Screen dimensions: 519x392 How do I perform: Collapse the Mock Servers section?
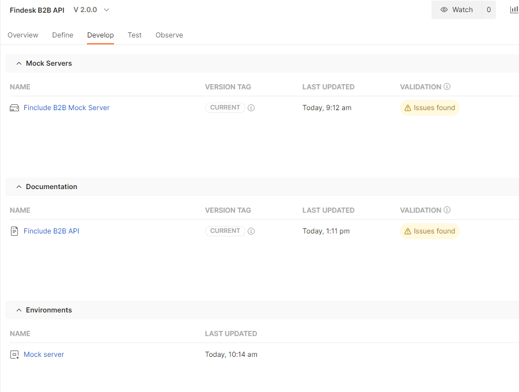click(19, 63)
